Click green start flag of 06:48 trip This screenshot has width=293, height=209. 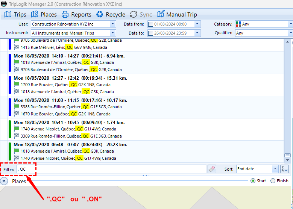point(17,151)
